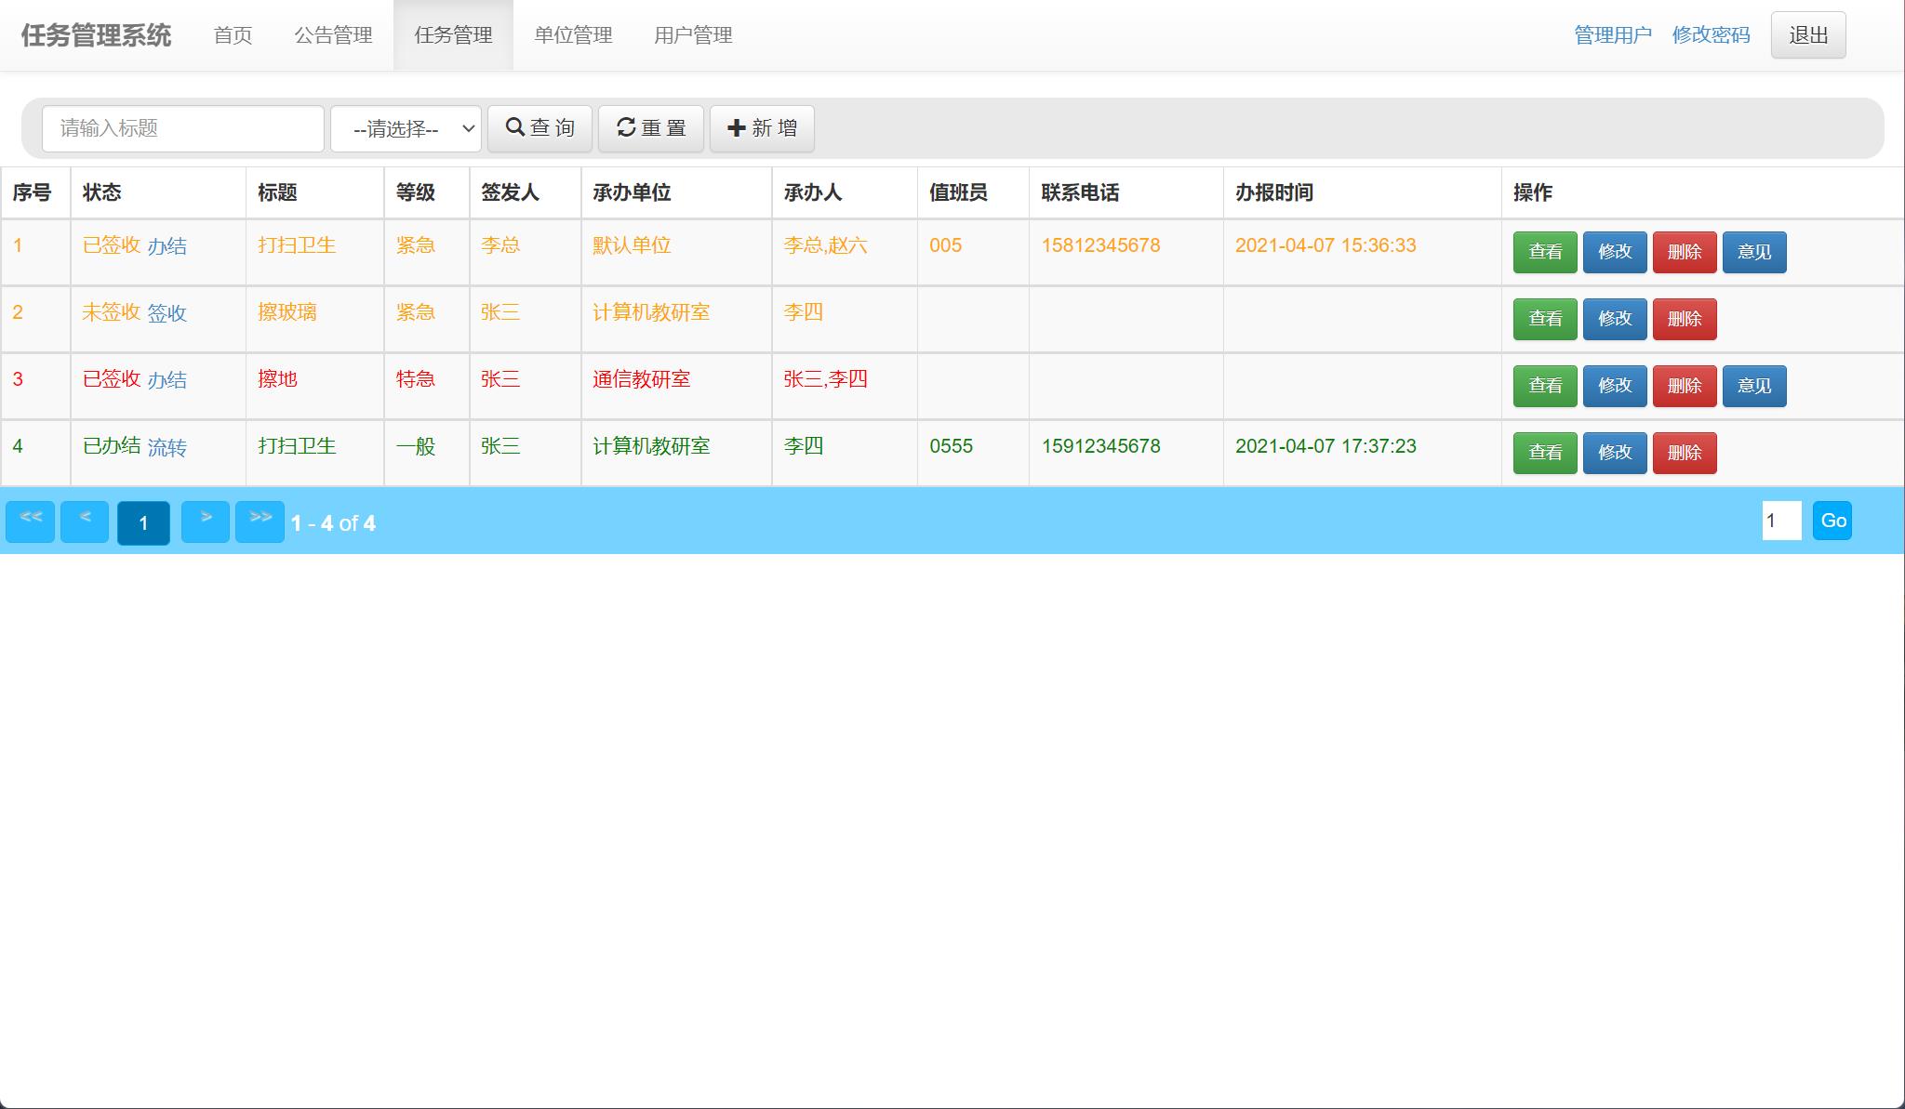Click the plus icon to 新增 a task
This screenshot has height=1109, width=1905.
tap(736, 128)
